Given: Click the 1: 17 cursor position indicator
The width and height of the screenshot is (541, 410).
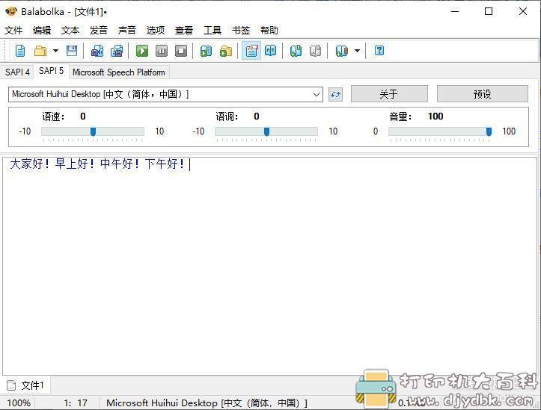Looking at the screenshot, I should [x=76, y=403].
